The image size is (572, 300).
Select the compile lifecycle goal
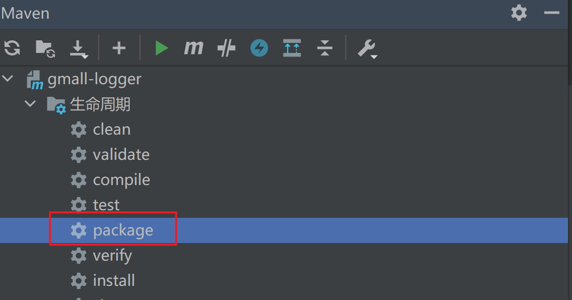click(x=121, y=179)
